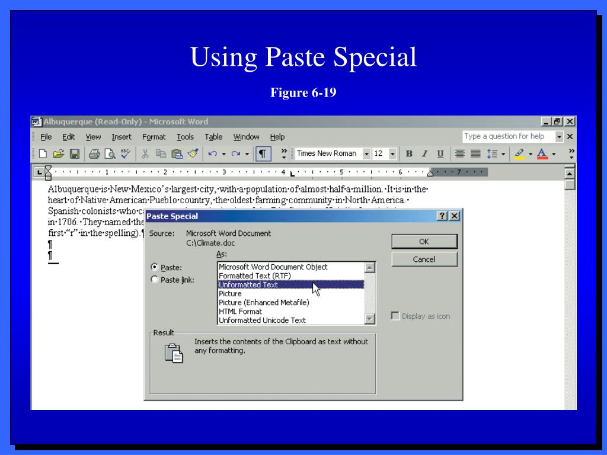Undo the last action
The image size is (607, 455).
(x=213, y=154)
